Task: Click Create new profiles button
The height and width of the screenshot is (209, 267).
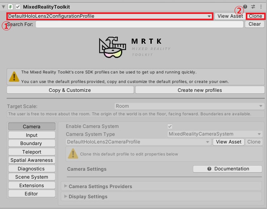Action: tap(200, 90)
